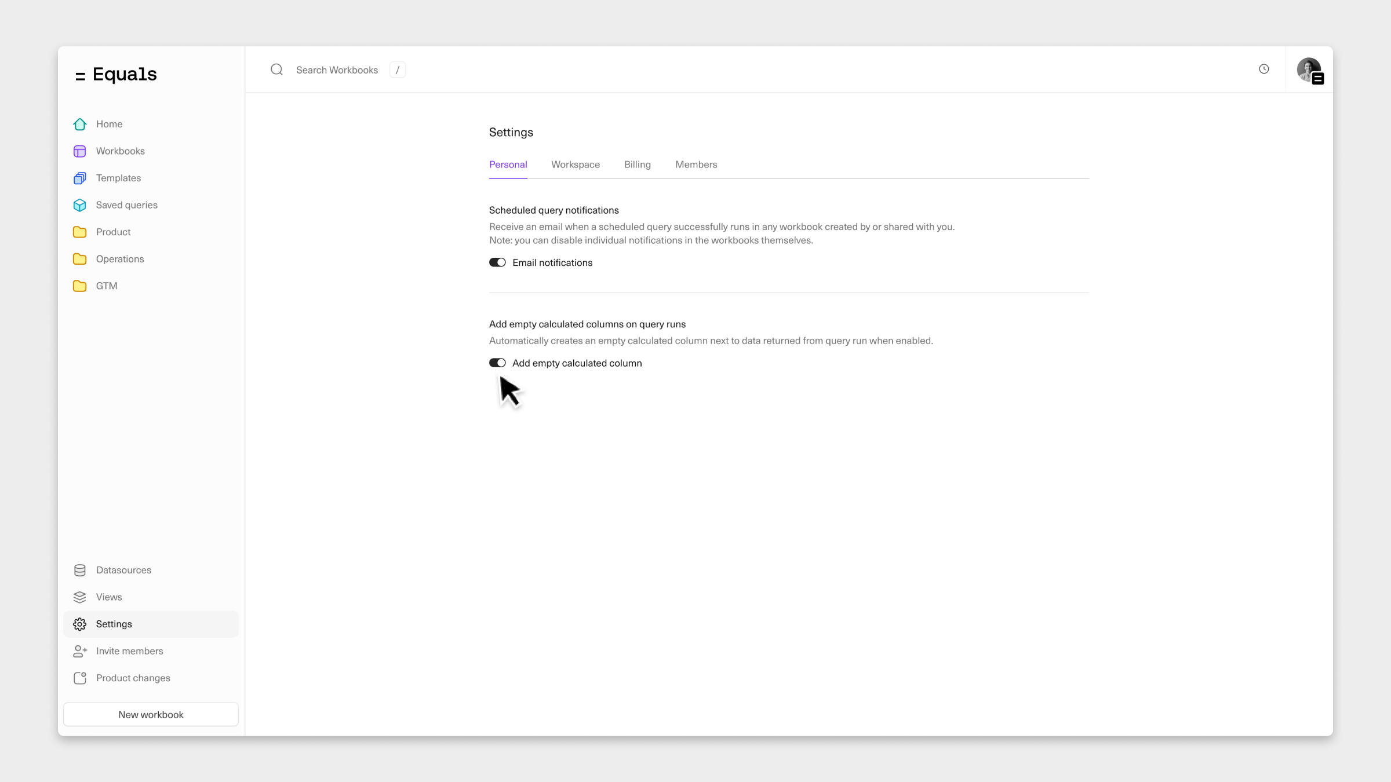The width and height of the screenshot is (1391, 782).
Task: Click the Home icon in sidebar
Action: [80, 124]
